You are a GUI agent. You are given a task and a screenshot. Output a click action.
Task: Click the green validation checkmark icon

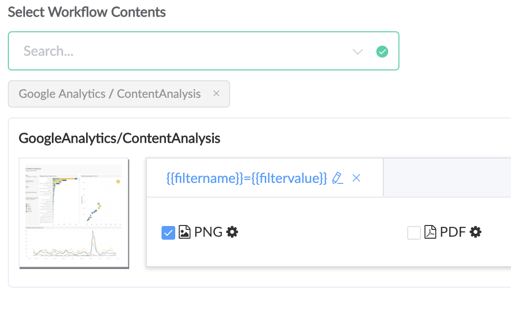[x=382, y=51]
